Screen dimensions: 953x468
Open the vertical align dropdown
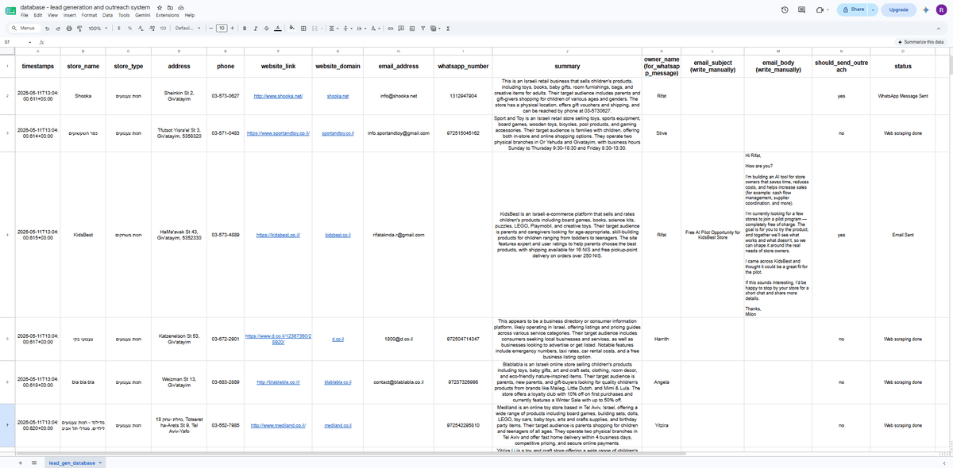tap(348, 28)
